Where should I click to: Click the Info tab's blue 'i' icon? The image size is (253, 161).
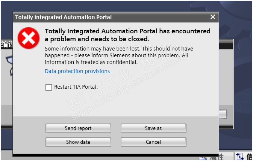point(240,157)
